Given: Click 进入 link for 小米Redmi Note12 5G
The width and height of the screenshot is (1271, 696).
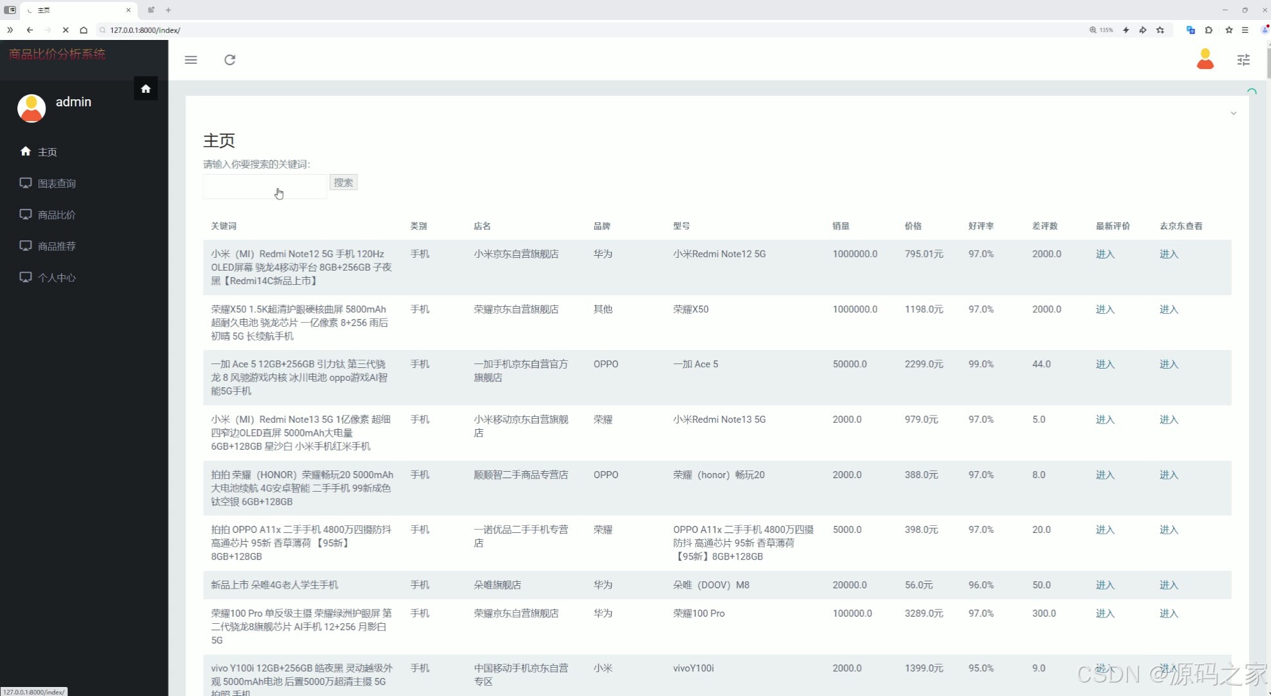Looking at the screenshot, I should (1105, 254).
